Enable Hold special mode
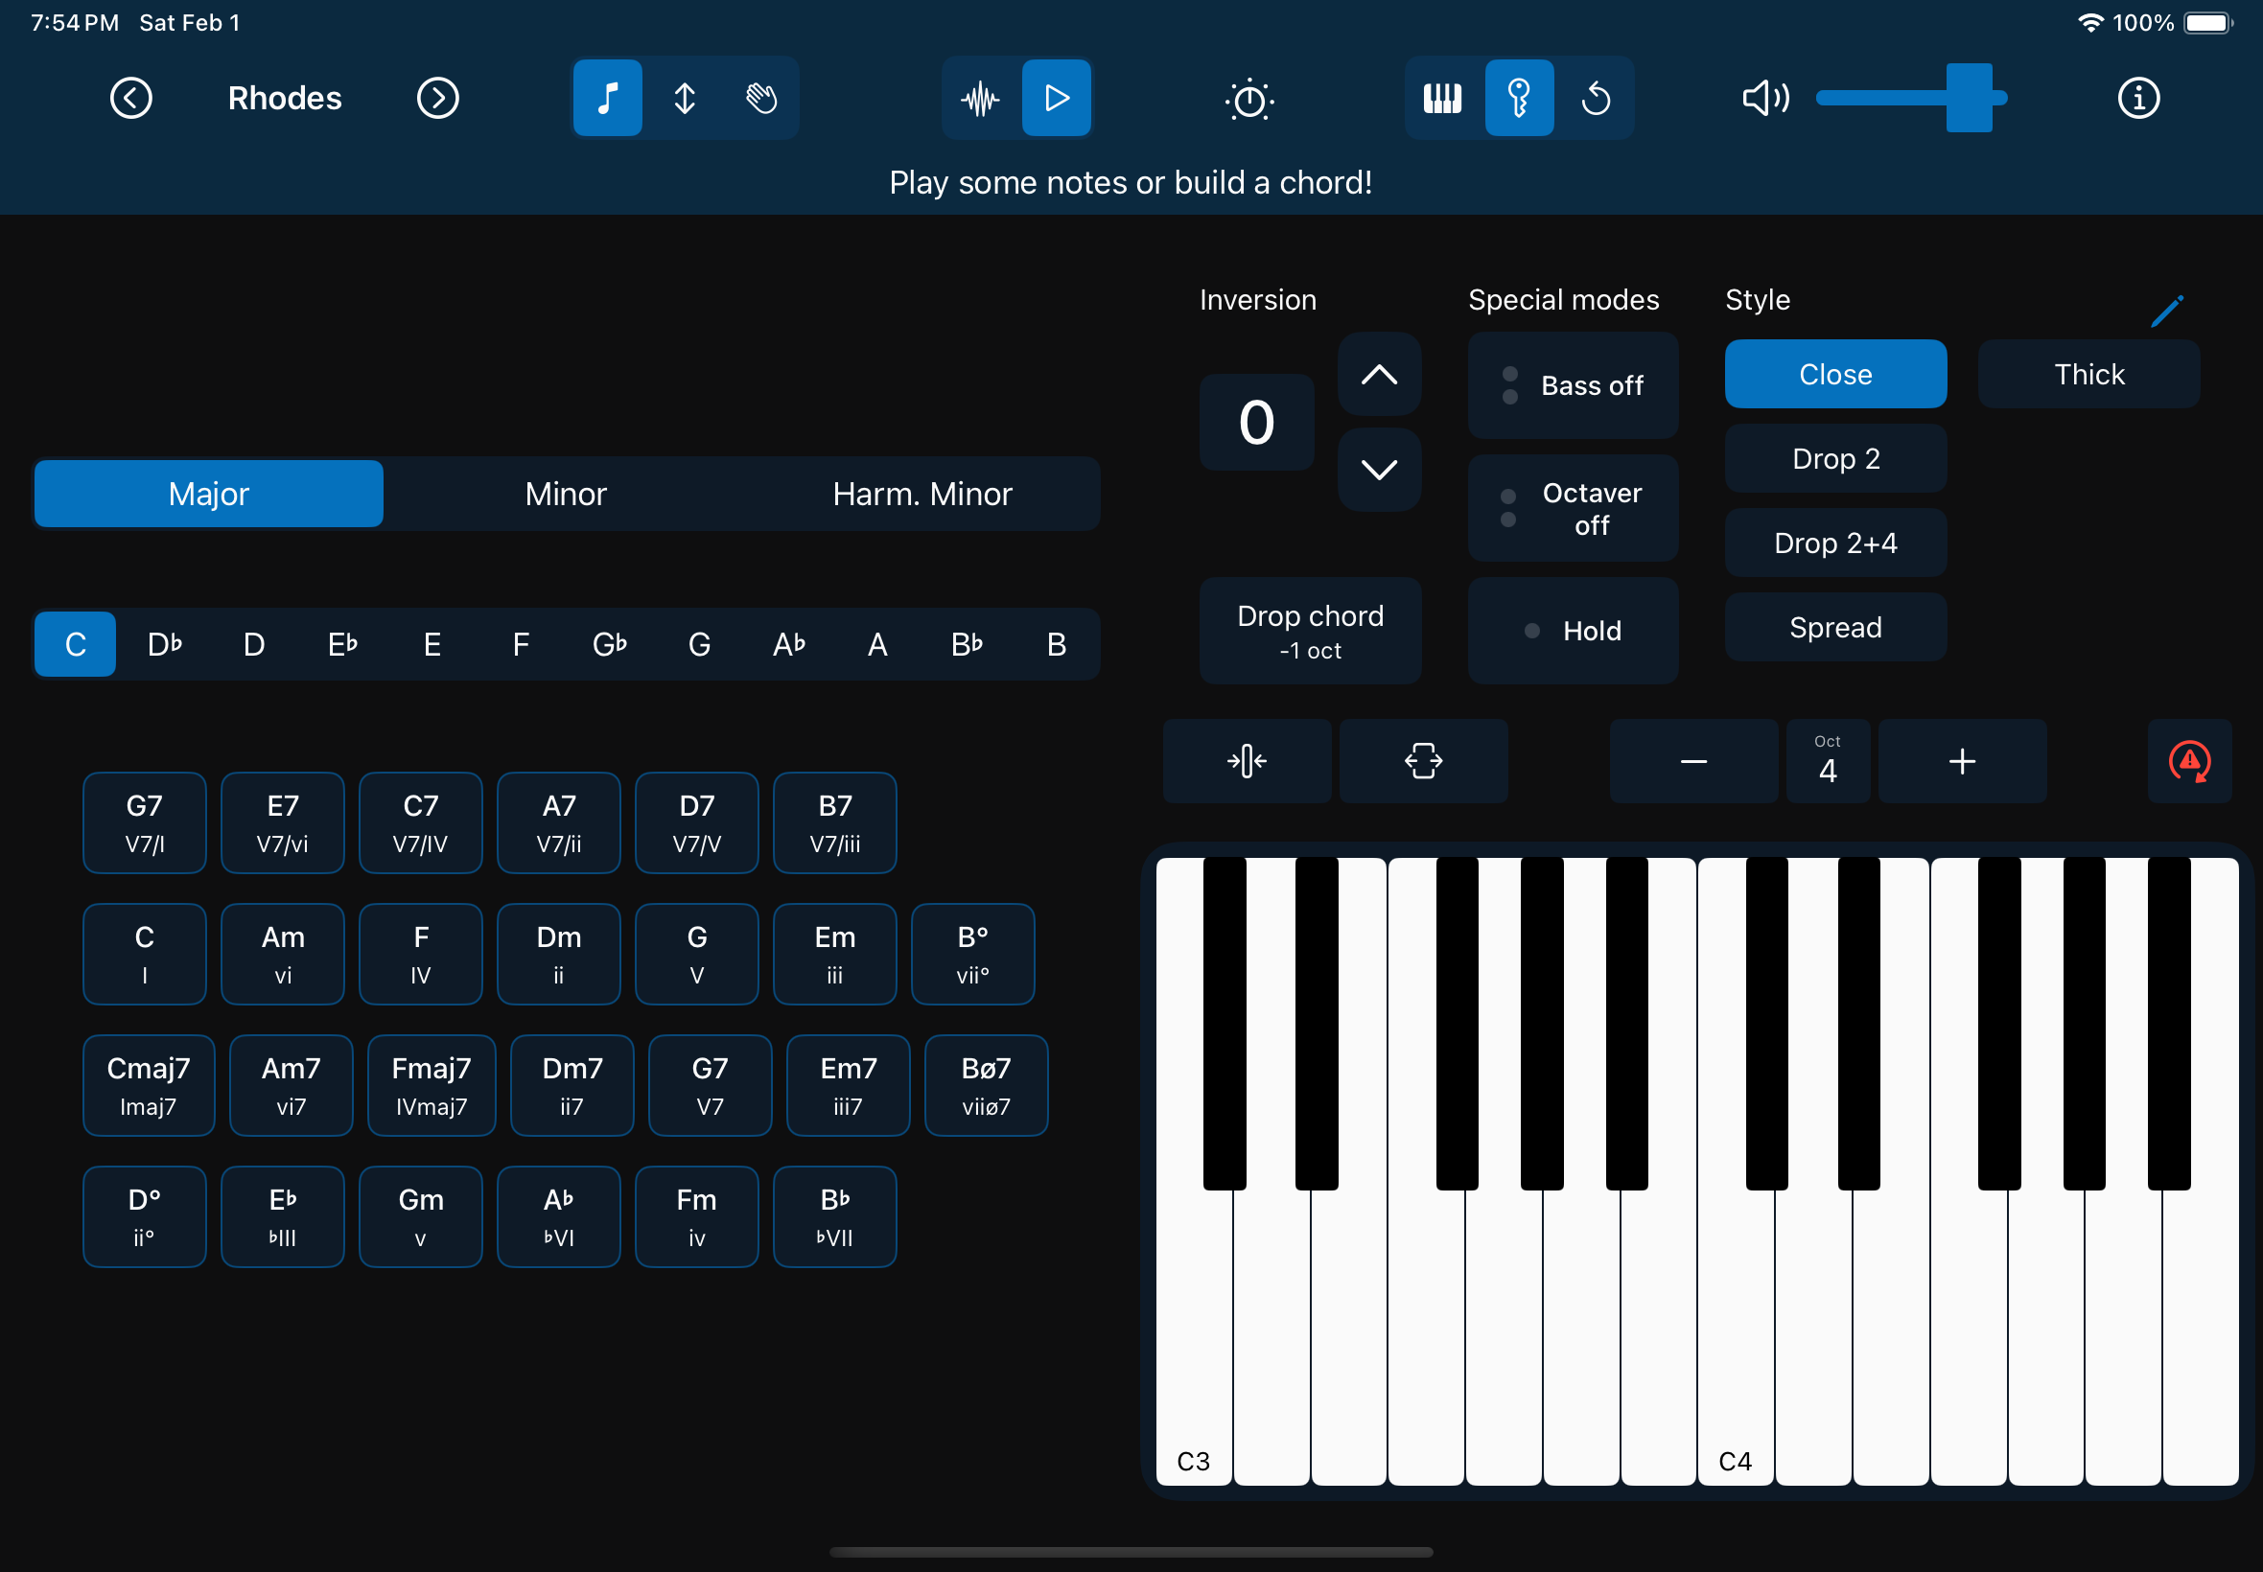The height and width of the screenshot is (1572, 2263). 1565,631
